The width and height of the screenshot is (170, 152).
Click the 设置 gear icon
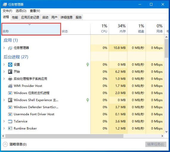tap(10, 65)
